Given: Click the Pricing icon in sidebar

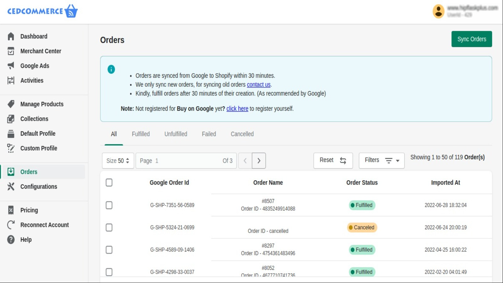Looking at the screenshot, I should coord(11,210).
